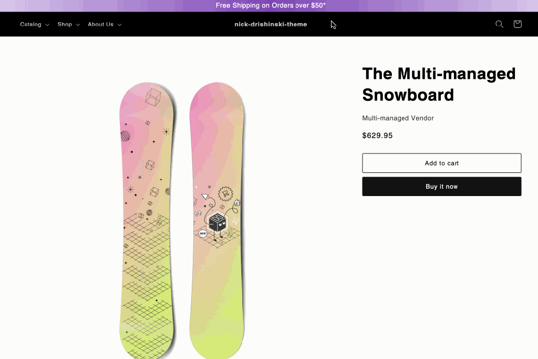Screen dimensions: 538x359
Task: Click the Free Shipping announcement text
Action: pos(271,6)
